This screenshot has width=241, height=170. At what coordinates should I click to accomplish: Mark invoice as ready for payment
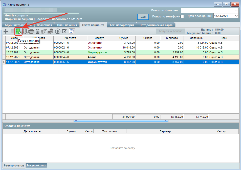tap(18, 31)
